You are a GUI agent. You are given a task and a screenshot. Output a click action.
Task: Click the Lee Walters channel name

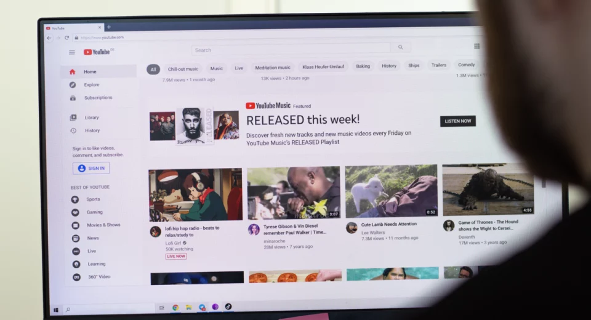373,233
